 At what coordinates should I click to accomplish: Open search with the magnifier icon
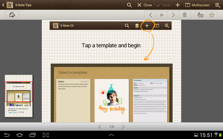click(x=129, y=5)
